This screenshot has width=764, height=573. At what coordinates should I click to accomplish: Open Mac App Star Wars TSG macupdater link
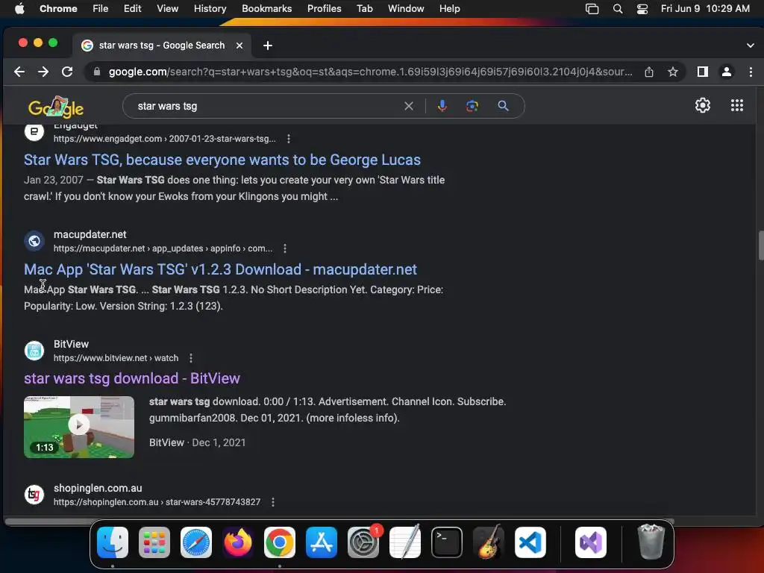click(220, 269)
